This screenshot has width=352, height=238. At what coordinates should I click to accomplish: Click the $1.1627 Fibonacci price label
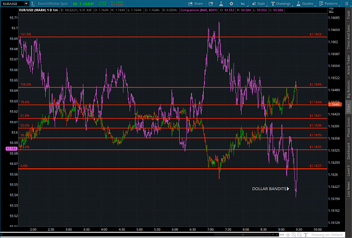pyautogui.click(x=315, y=166)
